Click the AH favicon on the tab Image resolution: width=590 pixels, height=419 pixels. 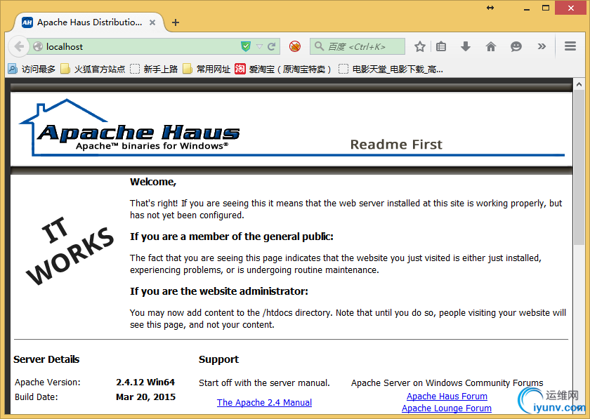click(x=27, y=22)
